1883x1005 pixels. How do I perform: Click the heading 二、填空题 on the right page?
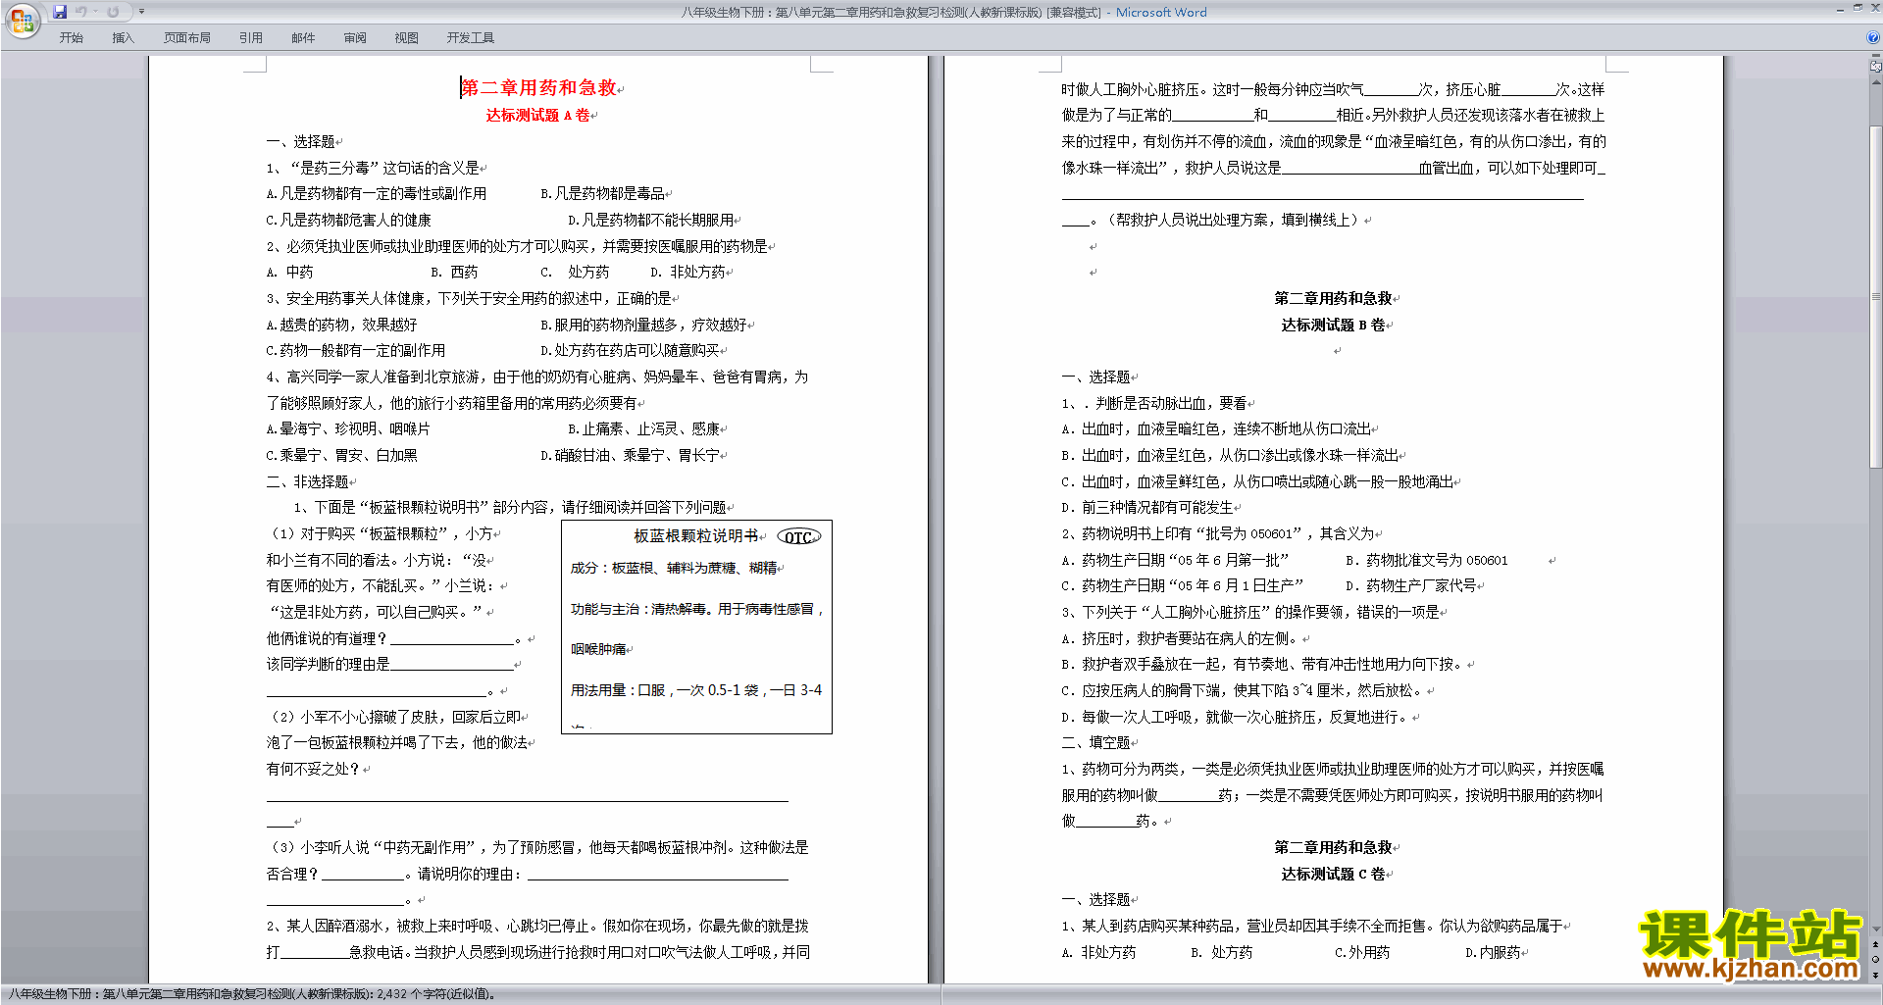(x=1096, y=743)
